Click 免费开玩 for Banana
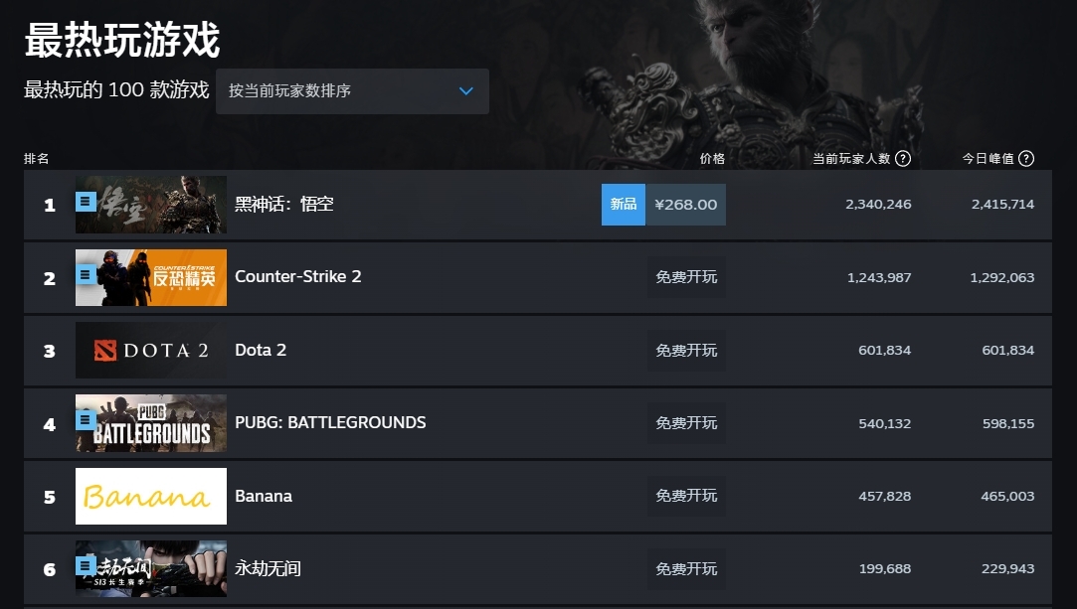Viewport: 1077px width, 609px height. click(x=686, y=496)
